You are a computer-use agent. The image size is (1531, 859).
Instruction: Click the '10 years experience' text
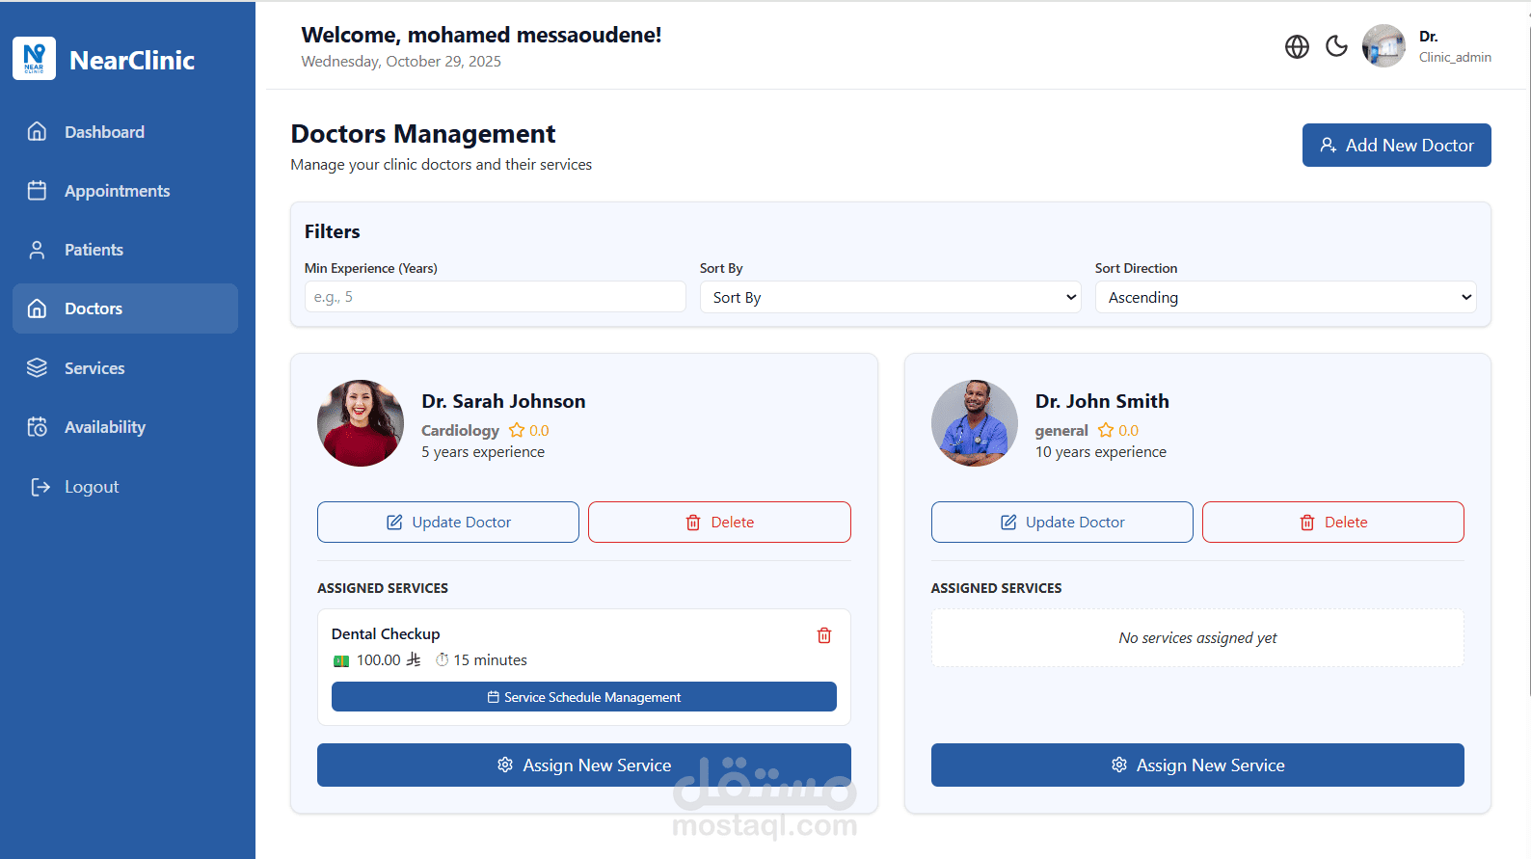coord(1101,452)
